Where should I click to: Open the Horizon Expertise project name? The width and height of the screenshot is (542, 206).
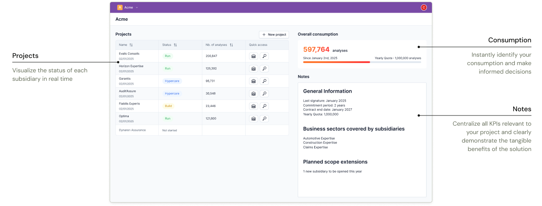pyautogui.click(x=131, y=66)
